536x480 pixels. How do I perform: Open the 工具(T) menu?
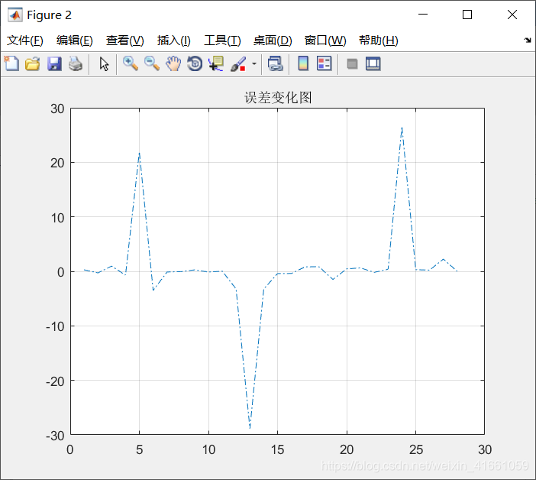(x=222, y=41)
